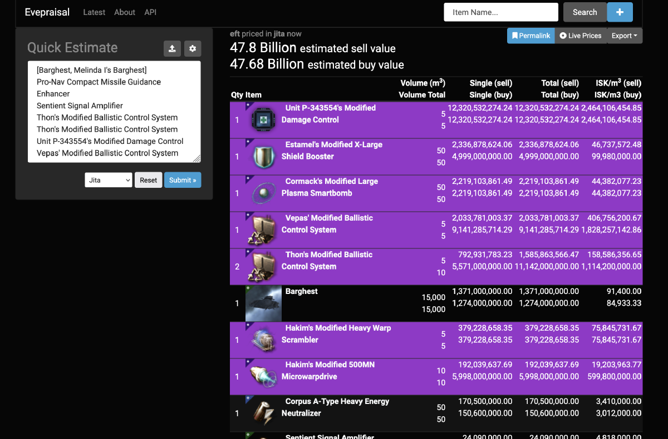Click the X-Large Shield Booster icon

coord(263,156)
